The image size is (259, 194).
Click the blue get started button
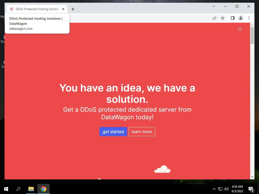point(113,132)
